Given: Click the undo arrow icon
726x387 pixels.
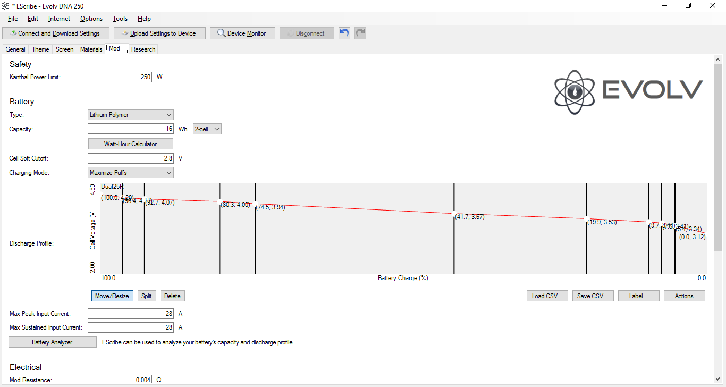Looking at the screenshot, I should (x=344, y=33).
